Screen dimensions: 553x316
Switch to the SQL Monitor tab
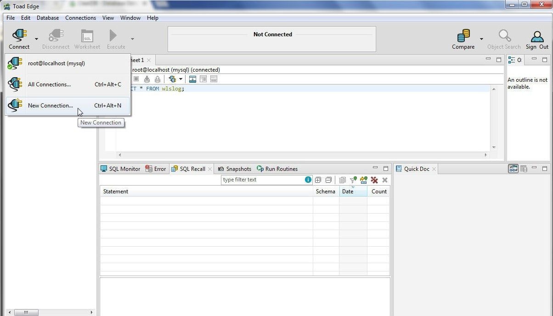(120, 169)
